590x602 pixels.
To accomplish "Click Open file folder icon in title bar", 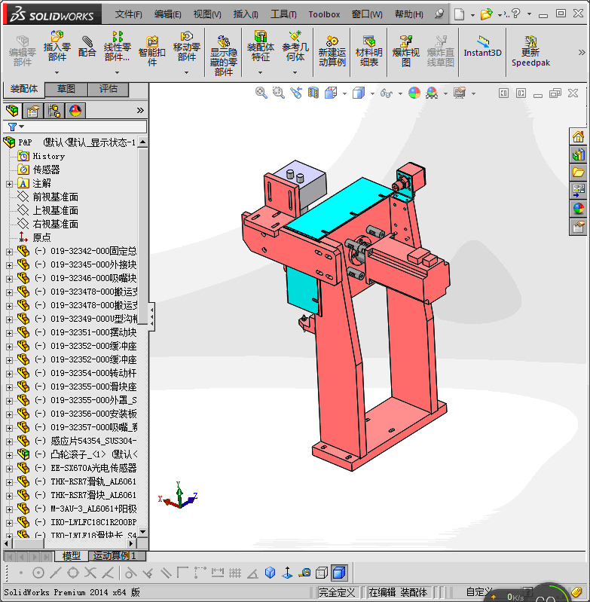I will 486,14.
